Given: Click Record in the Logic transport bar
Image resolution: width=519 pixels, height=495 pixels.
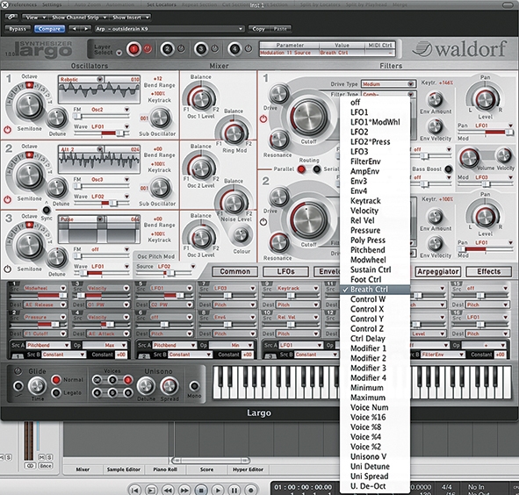Looking at the screenshot, I should coord(250,490).
